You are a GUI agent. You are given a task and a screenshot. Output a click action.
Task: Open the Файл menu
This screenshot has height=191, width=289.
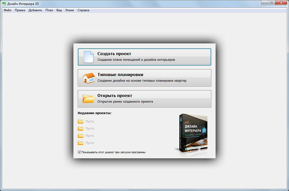coord(7,10)
